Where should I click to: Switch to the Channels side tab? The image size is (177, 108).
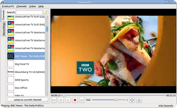click(3, 15)
